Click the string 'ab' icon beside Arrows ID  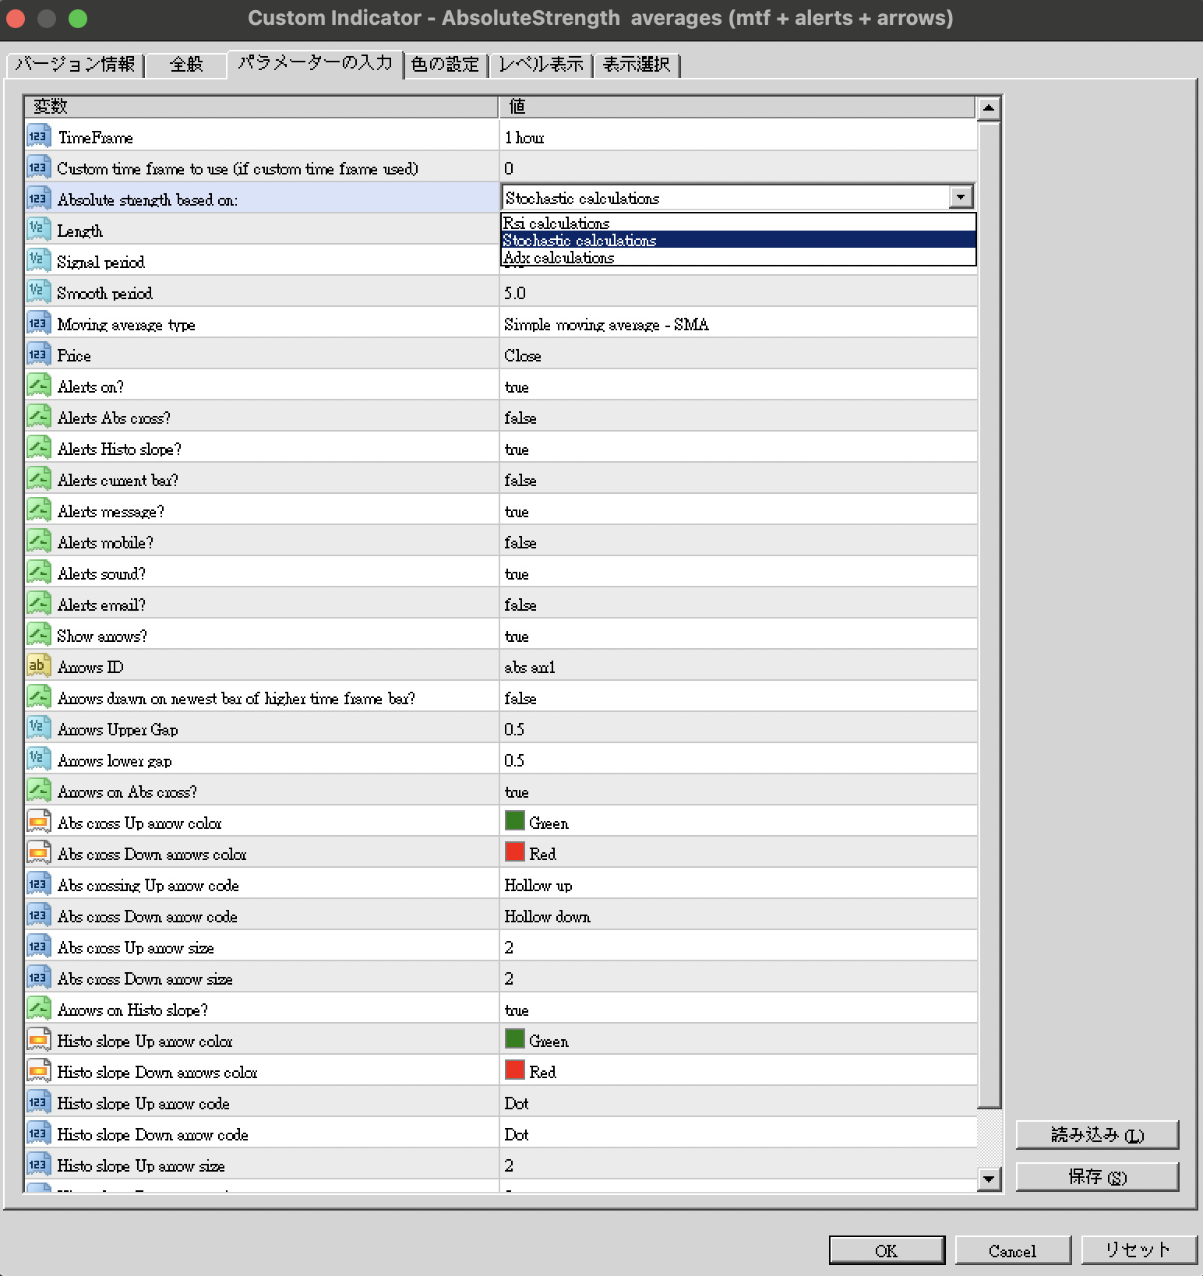(38, 666)
